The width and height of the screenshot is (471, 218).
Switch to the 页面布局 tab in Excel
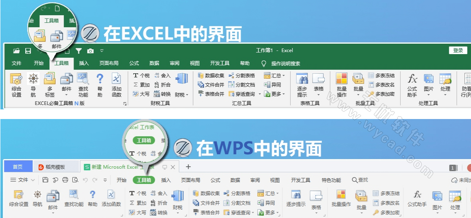[x=109, y=63]
